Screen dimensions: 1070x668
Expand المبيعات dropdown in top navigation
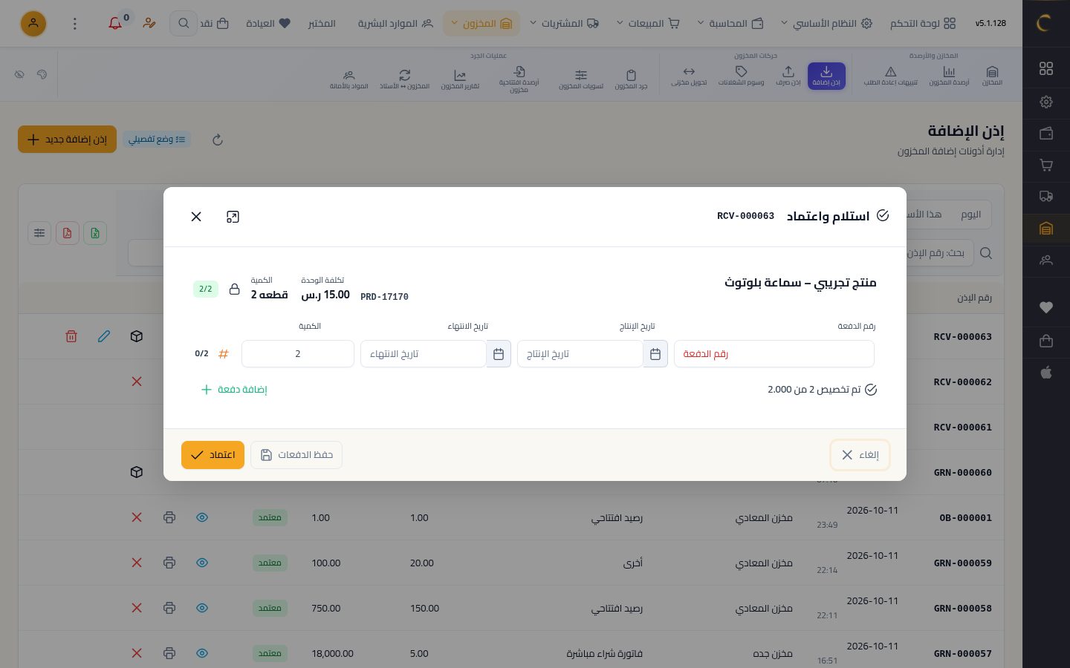coord(648,24)
